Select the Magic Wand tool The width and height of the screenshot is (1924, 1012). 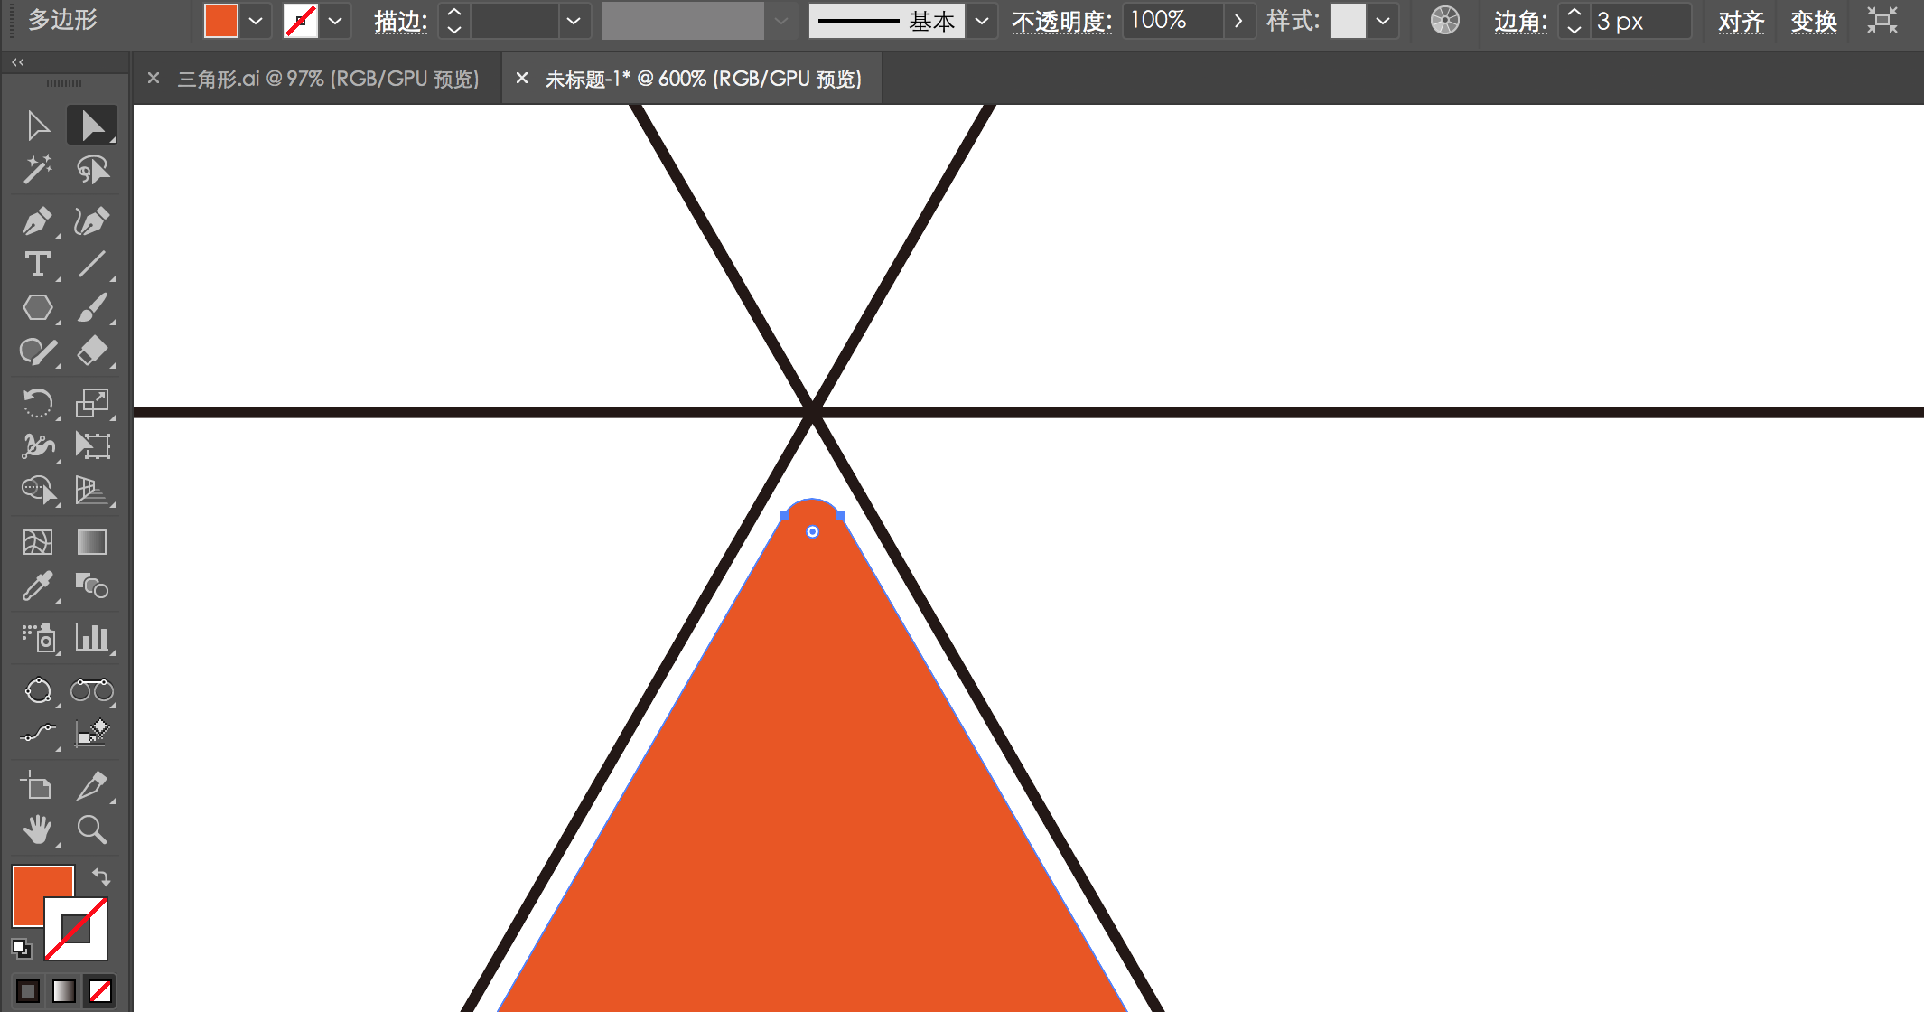coord(37,169)
